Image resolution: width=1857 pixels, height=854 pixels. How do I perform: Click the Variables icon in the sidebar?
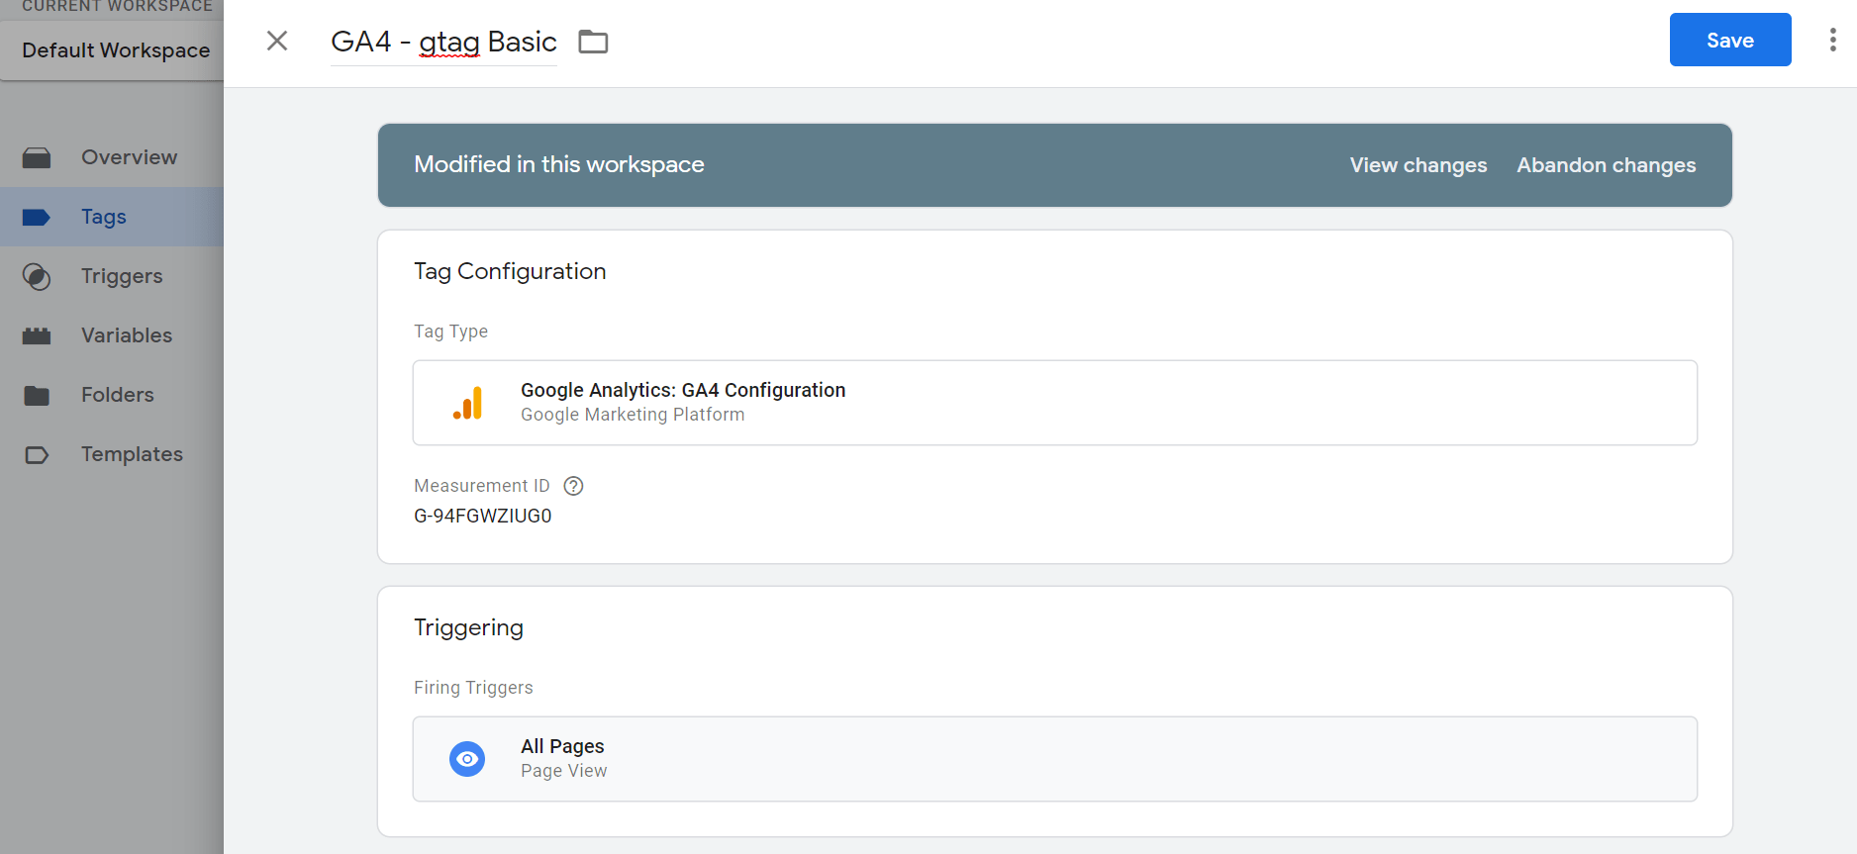[x=37, y=336]
